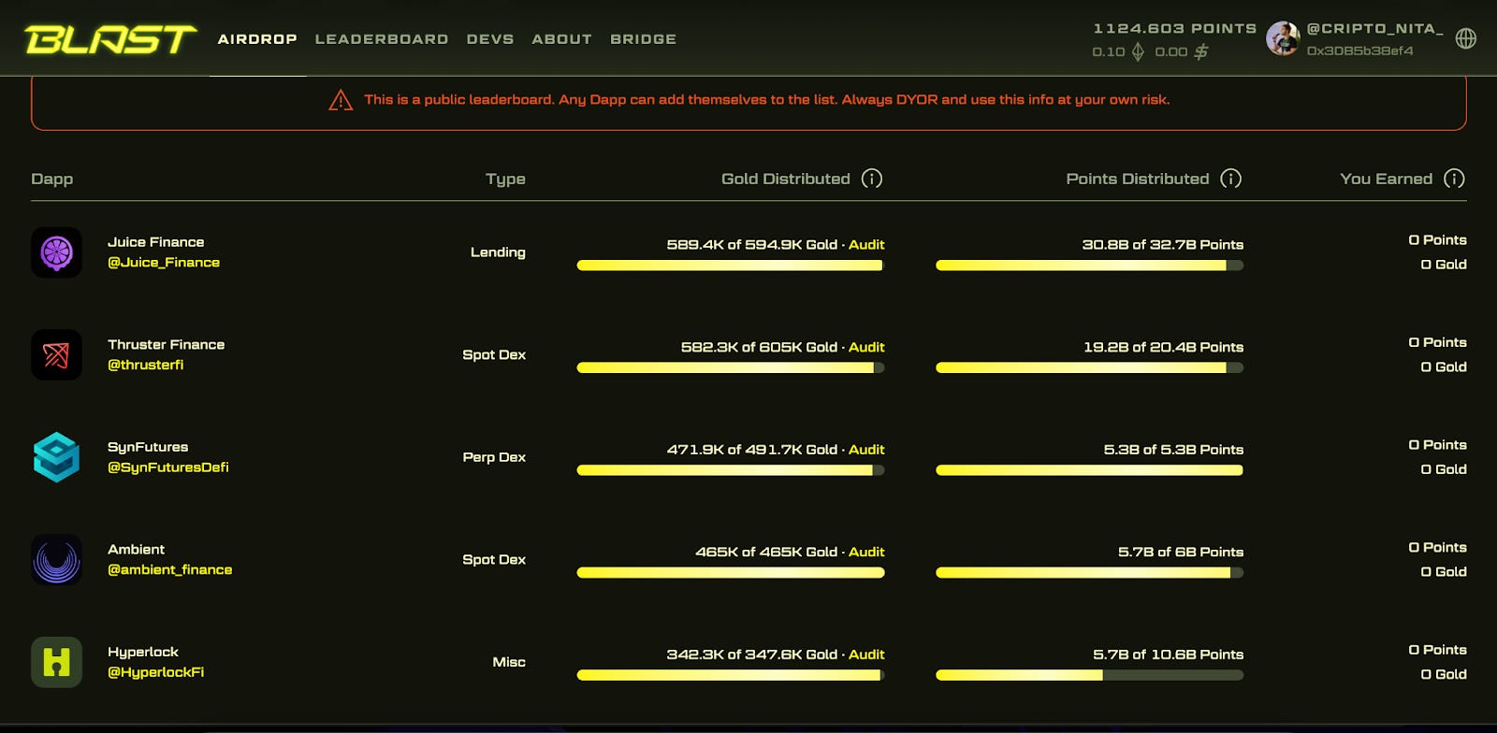Click the Points Distributed column header

(x=1138, y=179)
